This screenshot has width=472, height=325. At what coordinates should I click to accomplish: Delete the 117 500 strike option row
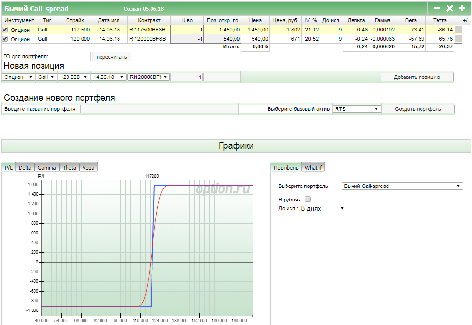[458, 30]
